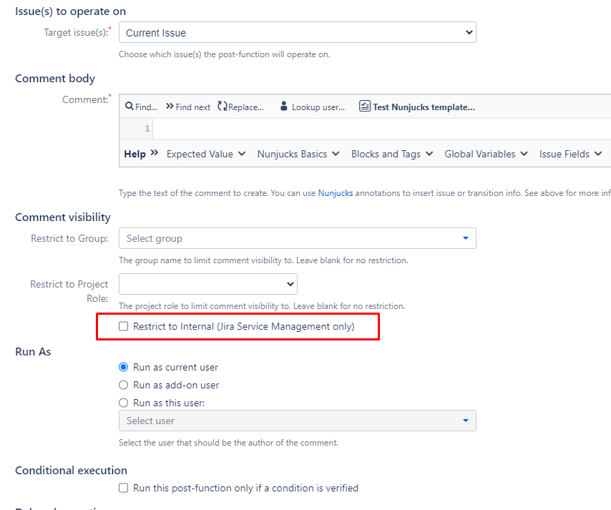This screenshot has height=510, width=611.
Task: Click the Test Nunjucks template icon
Action: tap(365, 106)
